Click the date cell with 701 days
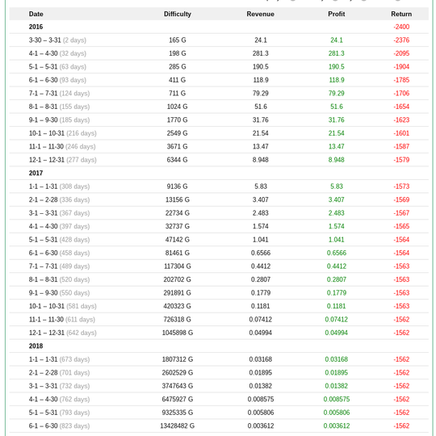 pos(59,372)
